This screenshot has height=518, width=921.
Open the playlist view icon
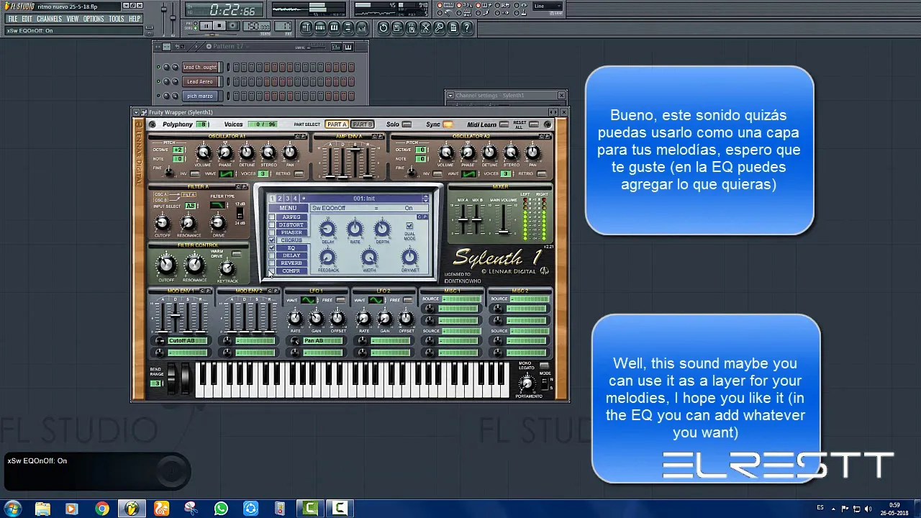pyautogui.click(x=307, y=27)
